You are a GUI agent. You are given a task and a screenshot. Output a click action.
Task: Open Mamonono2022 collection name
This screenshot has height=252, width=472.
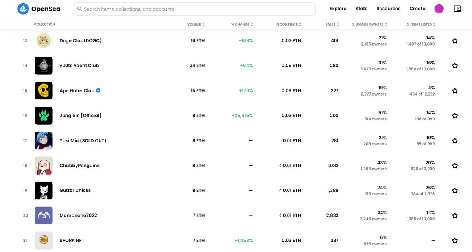78,215
